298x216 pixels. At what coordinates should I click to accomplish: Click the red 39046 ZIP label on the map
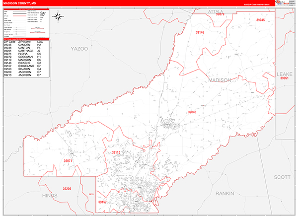192,112
